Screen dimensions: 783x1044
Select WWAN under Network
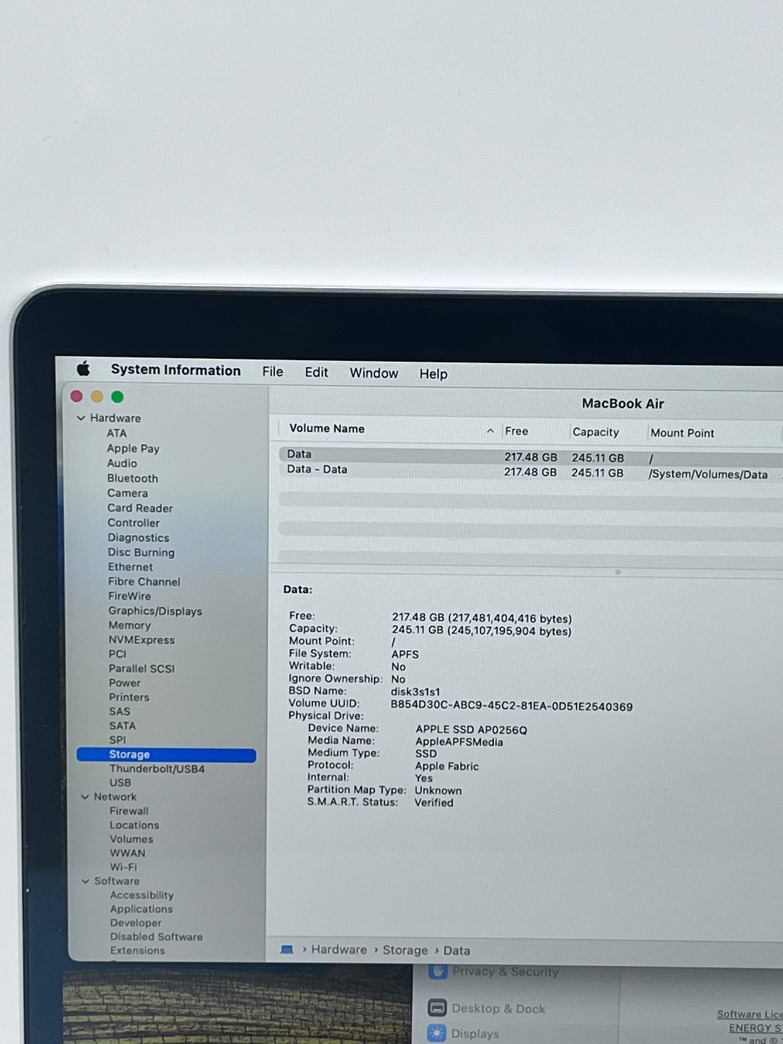pyautogui.click(x=128, y=853)
